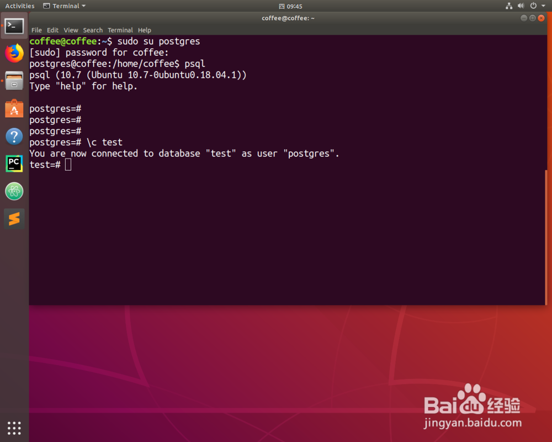Launch Sublime Text from the dock
The image size is (552, 442).
pyautogui.click(x=14, y=219)
